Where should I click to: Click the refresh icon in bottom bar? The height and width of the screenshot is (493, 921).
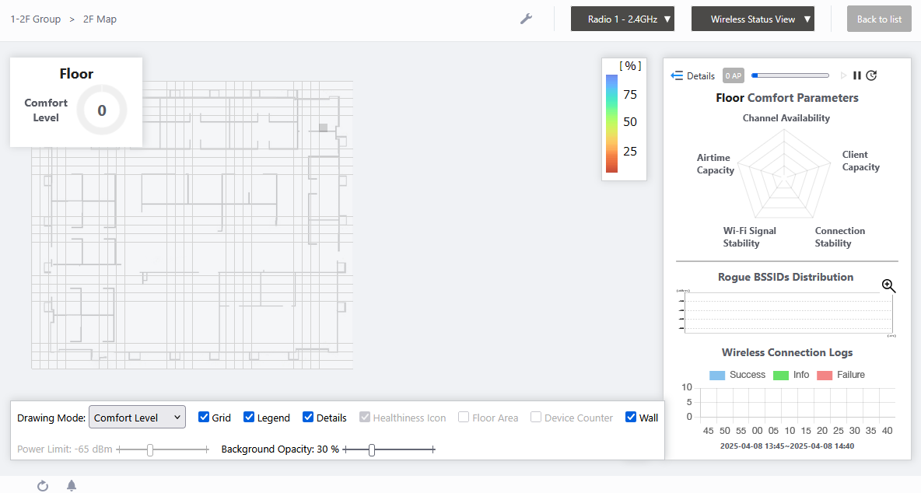tap(43, 486)
